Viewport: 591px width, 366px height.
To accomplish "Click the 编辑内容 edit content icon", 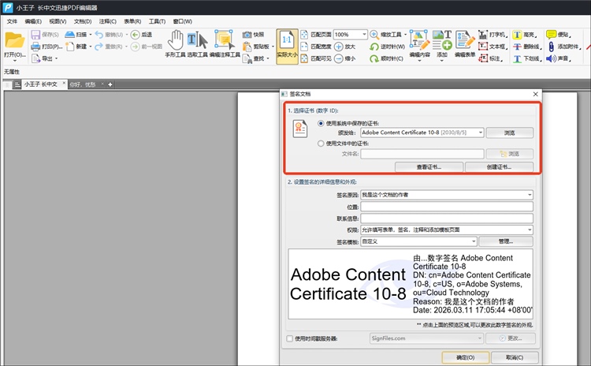I will coord(419,40).
